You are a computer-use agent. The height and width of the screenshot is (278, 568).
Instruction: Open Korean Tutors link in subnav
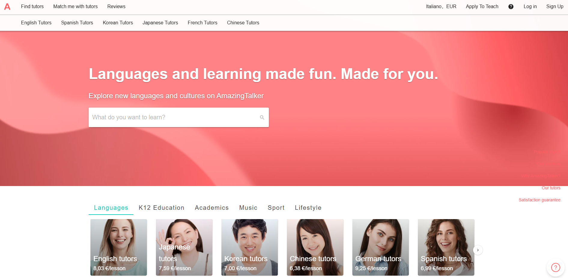coord(118,23)
